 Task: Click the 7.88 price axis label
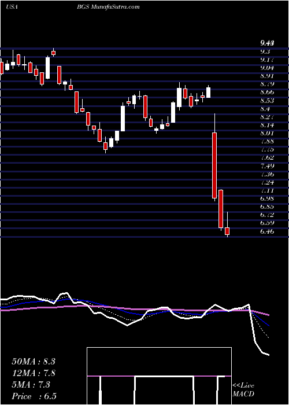point(268,141)
